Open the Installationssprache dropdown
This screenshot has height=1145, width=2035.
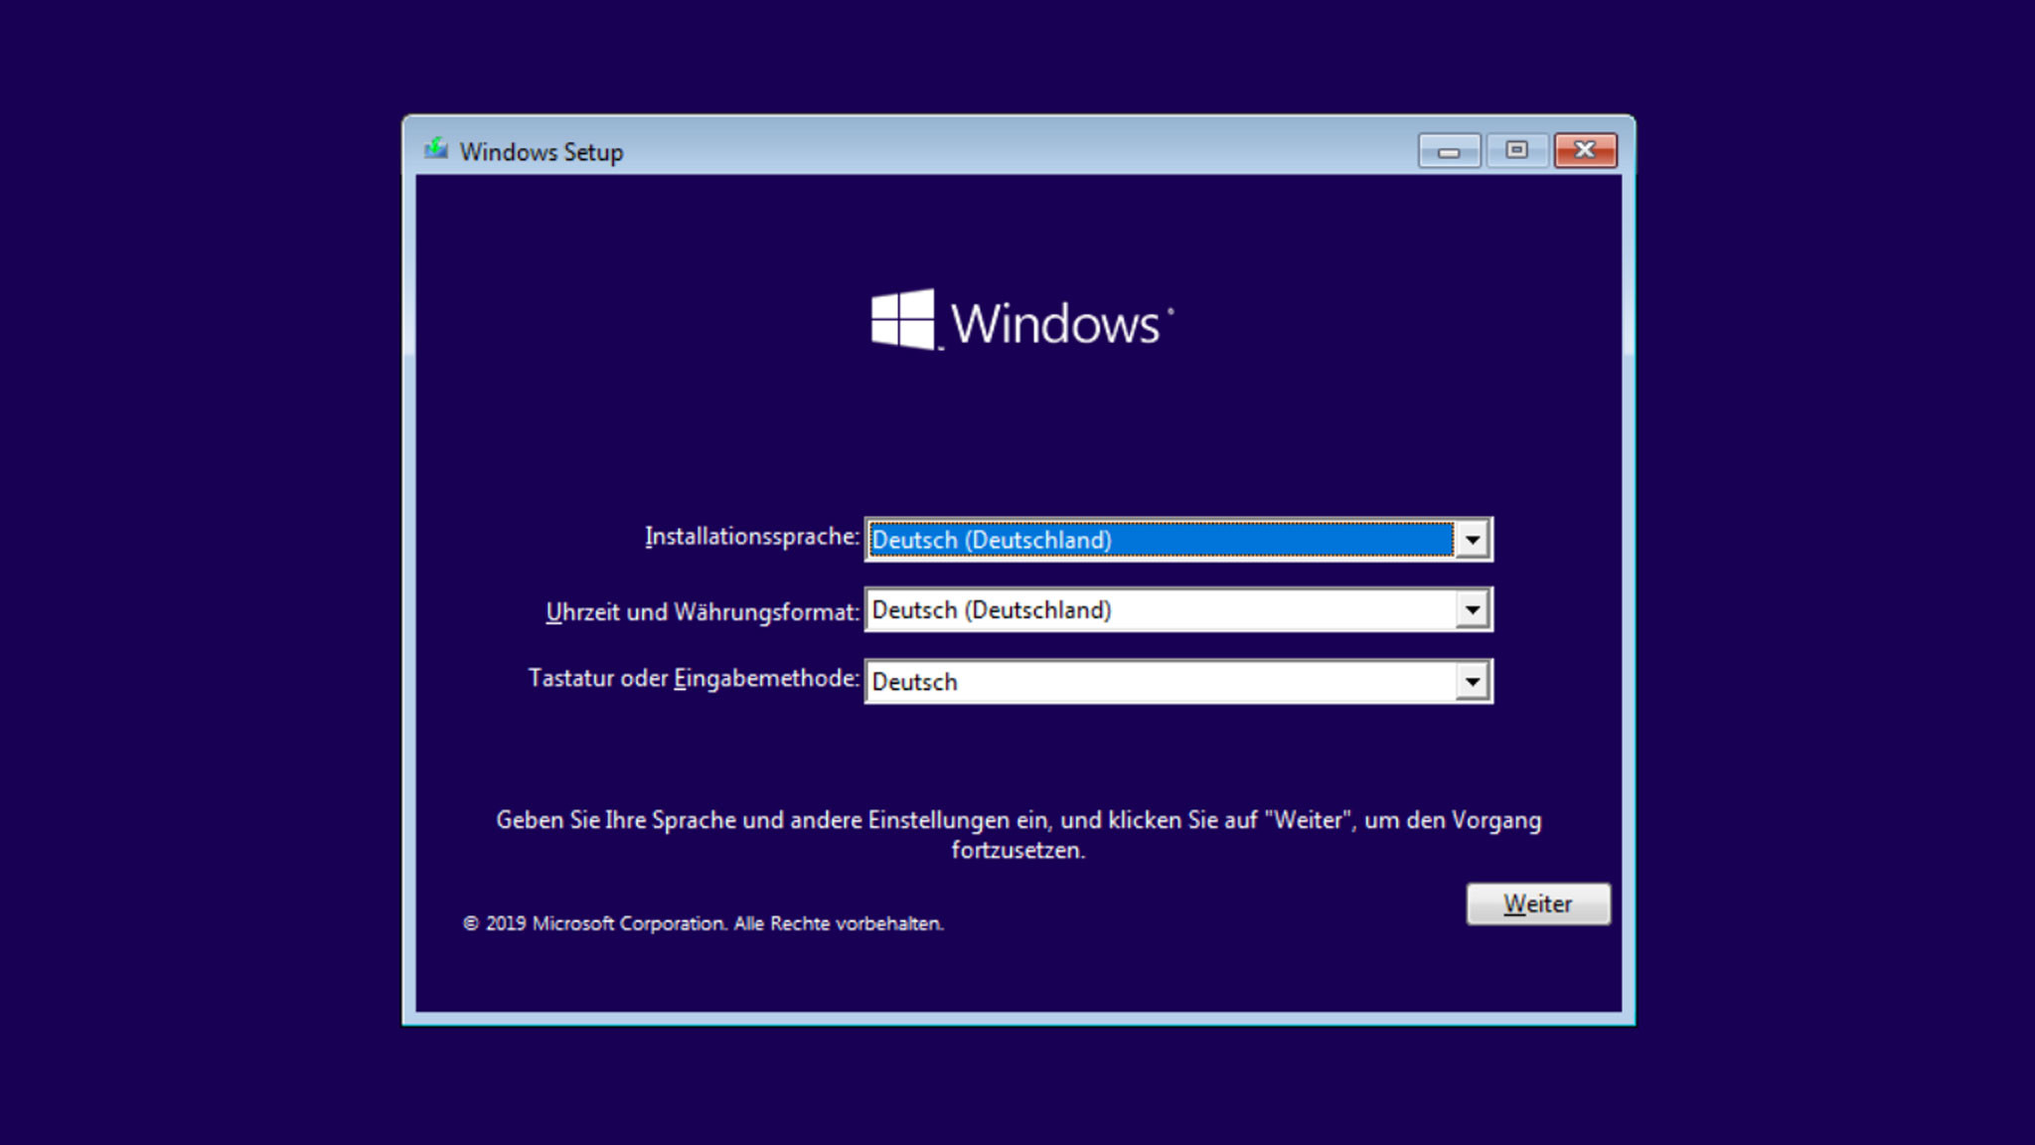(x=1474, y=539)
